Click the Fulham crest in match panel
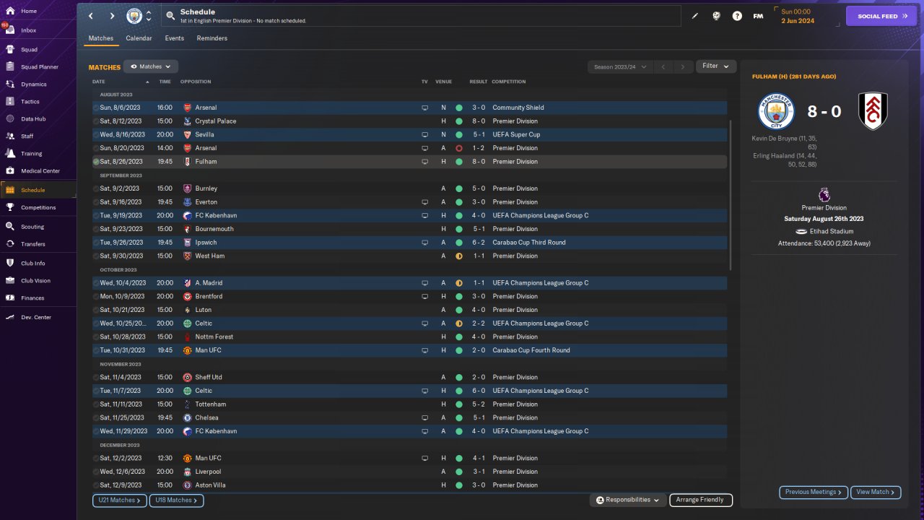924x520 pixels. click(x=873, y=111)
